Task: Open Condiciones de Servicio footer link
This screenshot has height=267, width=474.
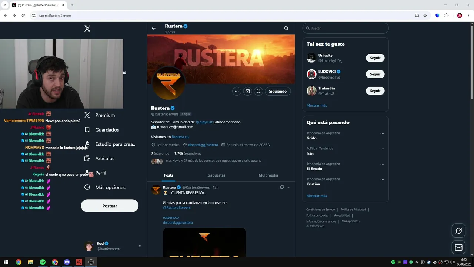Action: click(x=320, y=210)
